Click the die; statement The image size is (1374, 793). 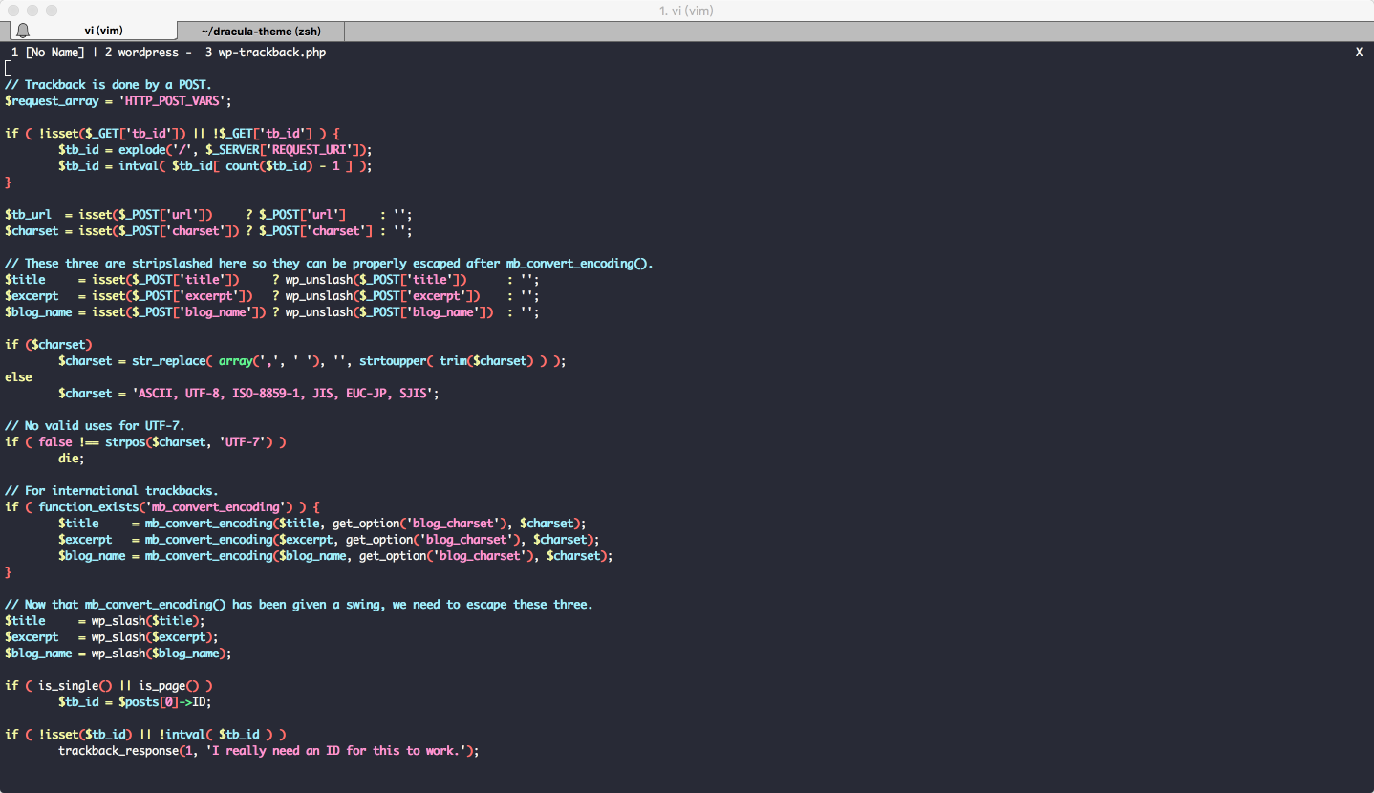[x=72, y=459]
